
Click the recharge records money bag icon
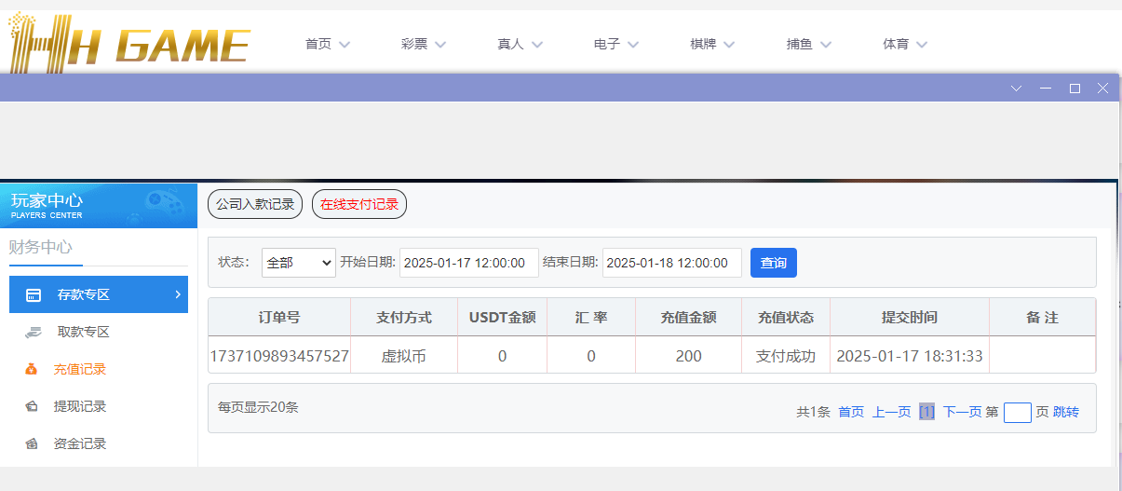pos(32,369)
